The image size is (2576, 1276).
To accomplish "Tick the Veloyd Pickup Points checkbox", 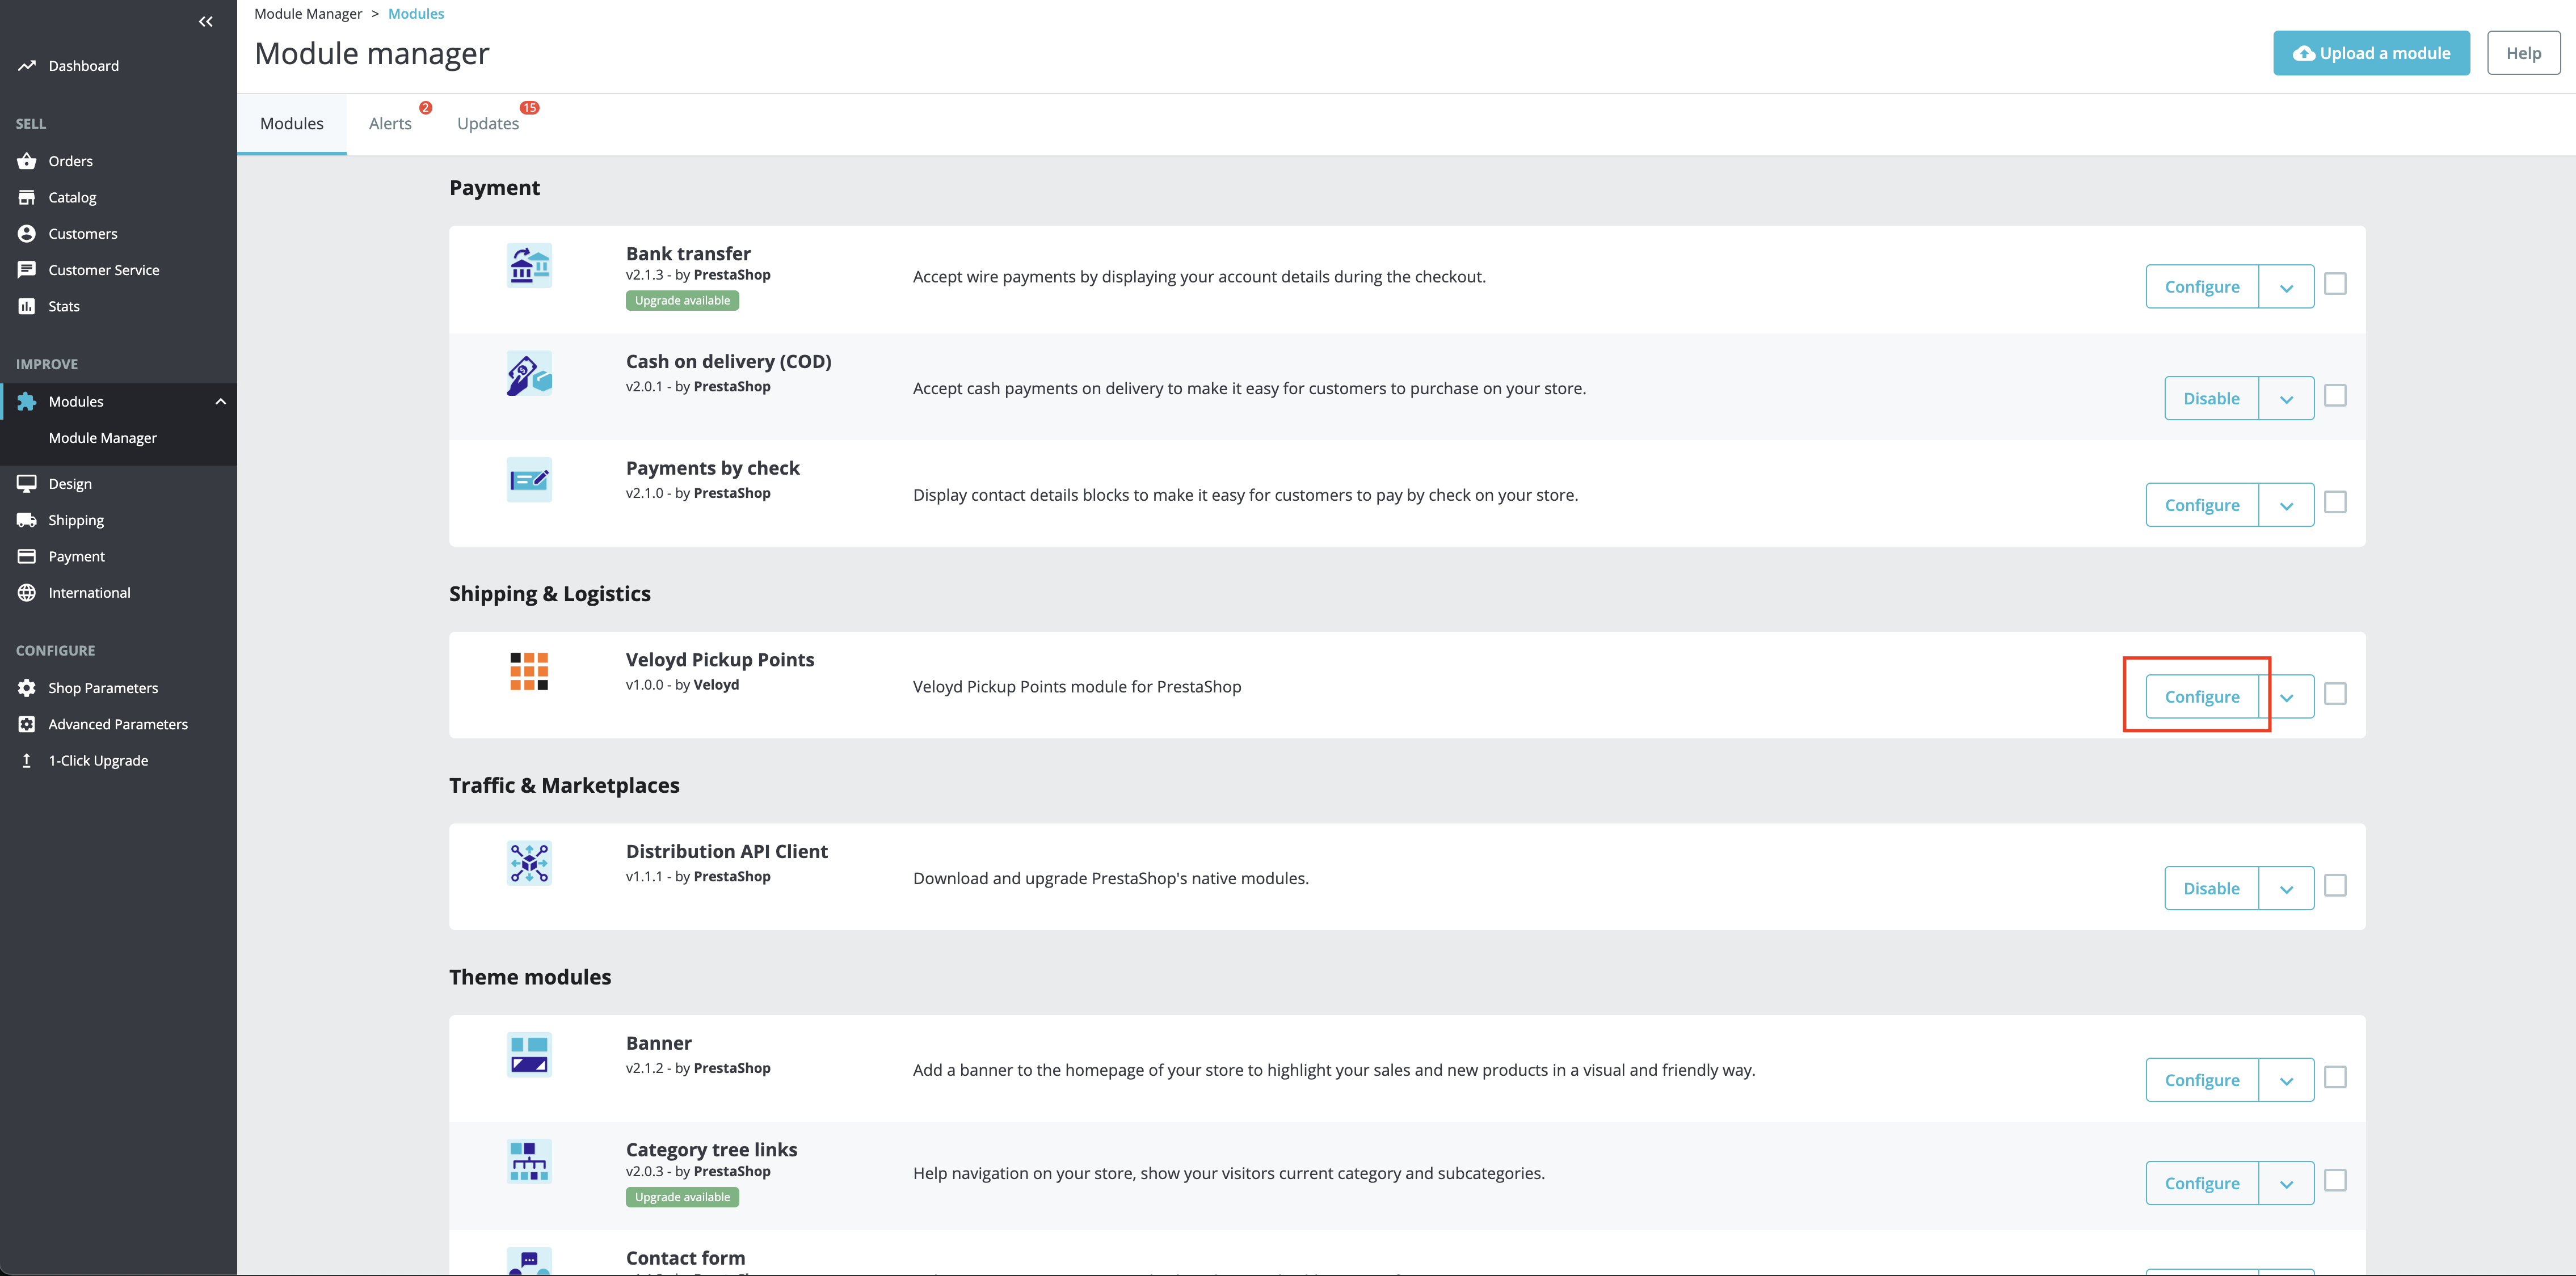I will (x=2335, y=695).
